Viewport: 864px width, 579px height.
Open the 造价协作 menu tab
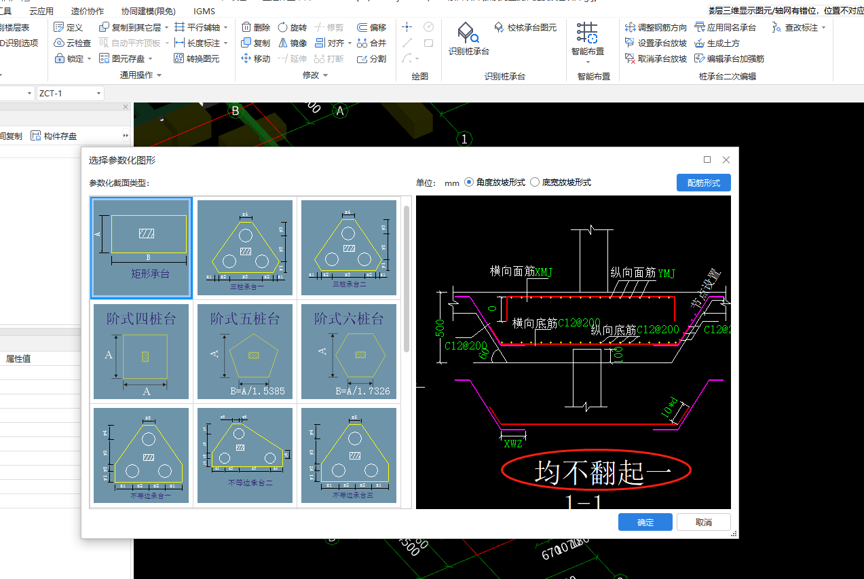[88, 11]
